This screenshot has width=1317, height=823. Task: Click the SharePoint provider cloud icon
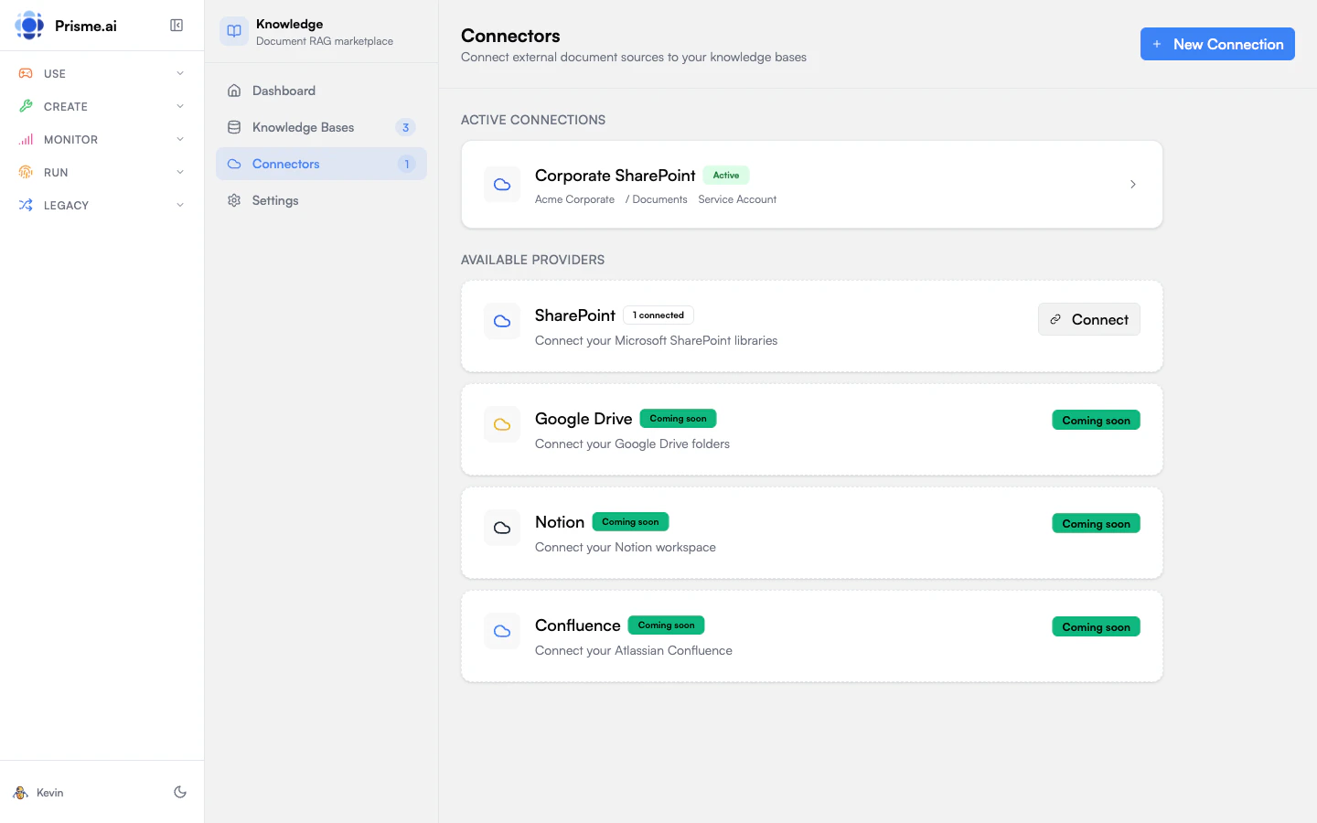(x=502, y=321)
